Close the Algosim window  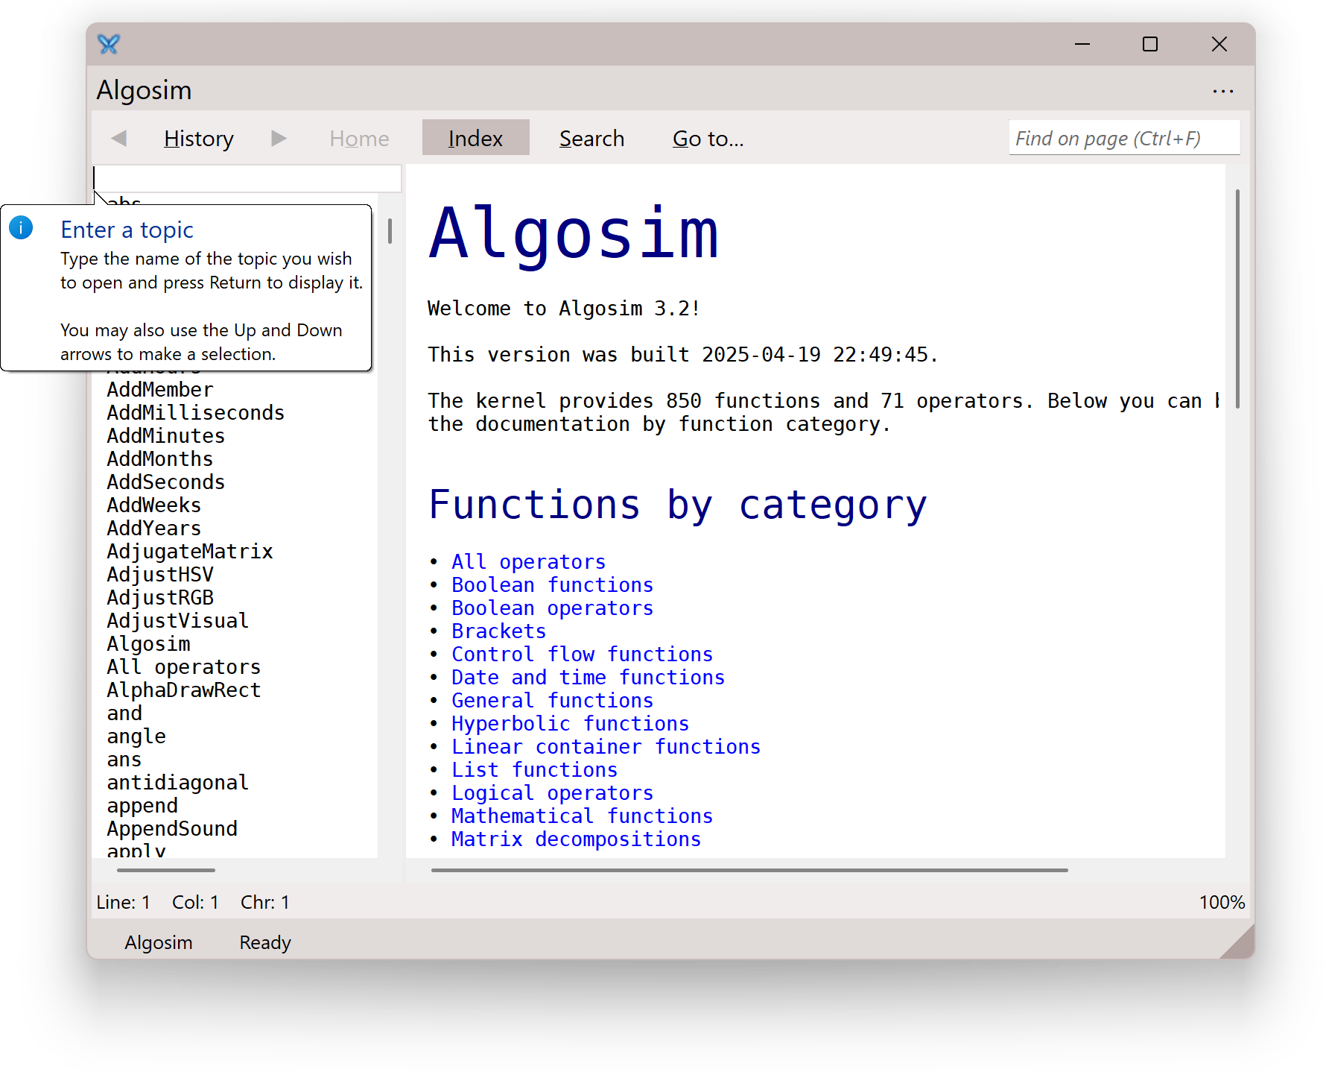[1219, 44]
